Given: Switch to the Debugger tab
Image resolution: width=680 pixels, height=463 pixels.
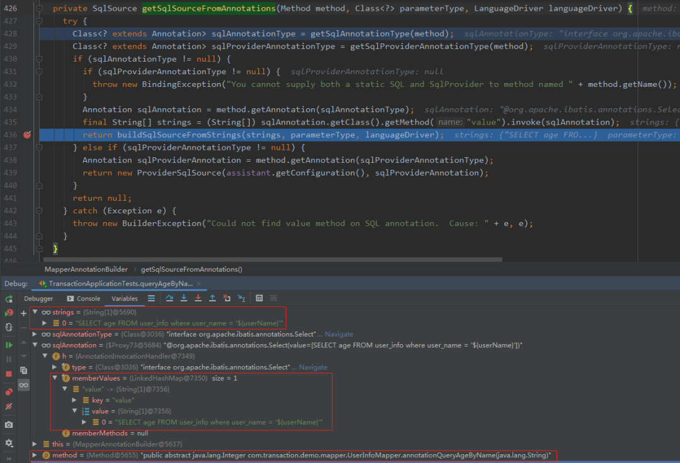Looking at the screenshot, I should pyautogui.click(x=38, y=299).
